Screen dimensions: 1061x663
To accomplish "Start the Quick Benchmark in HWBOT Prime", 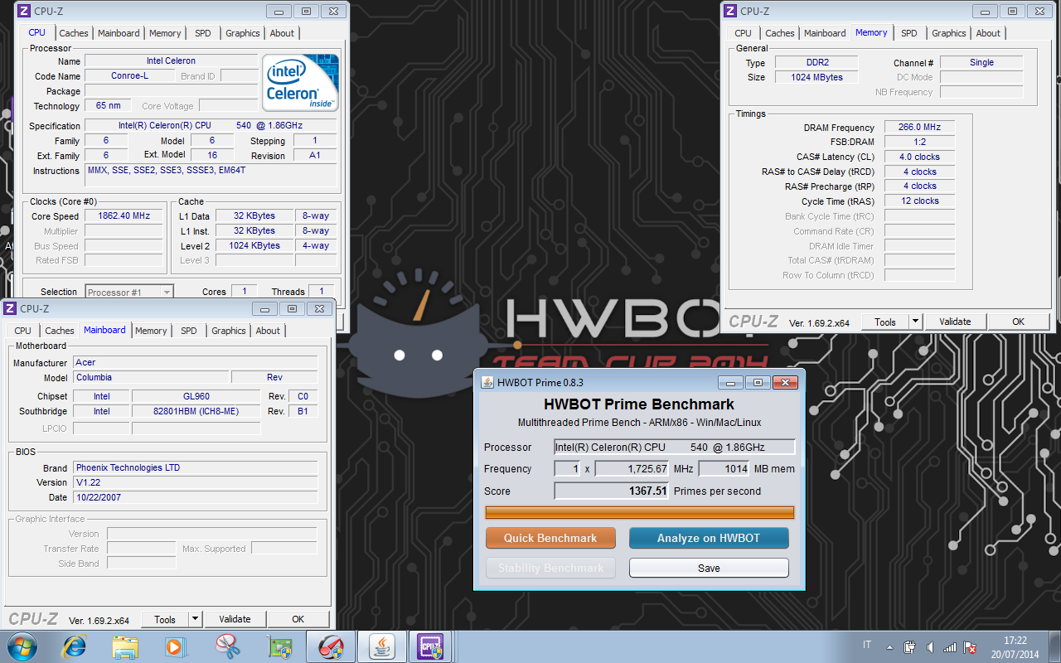I will pos(550,538).
